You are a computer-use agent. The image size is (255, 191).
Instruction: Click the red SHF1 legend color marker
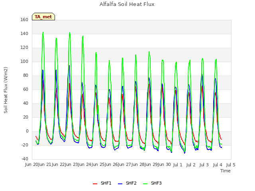click(95, 184)
